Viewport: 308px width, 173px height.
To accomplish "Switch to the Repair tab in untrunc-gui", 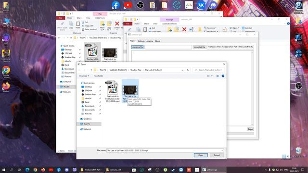I will (133, 41).
